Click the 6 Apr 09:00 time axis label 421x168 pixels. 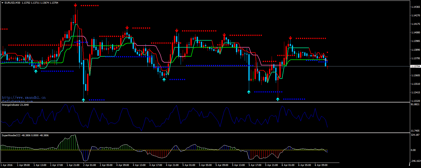point(321,165)
